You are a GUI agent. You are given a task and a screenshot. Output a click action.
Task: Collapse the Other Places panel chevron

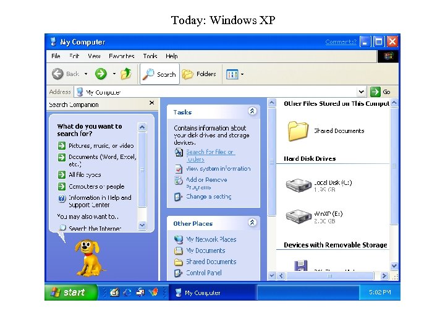pos(252,223)
